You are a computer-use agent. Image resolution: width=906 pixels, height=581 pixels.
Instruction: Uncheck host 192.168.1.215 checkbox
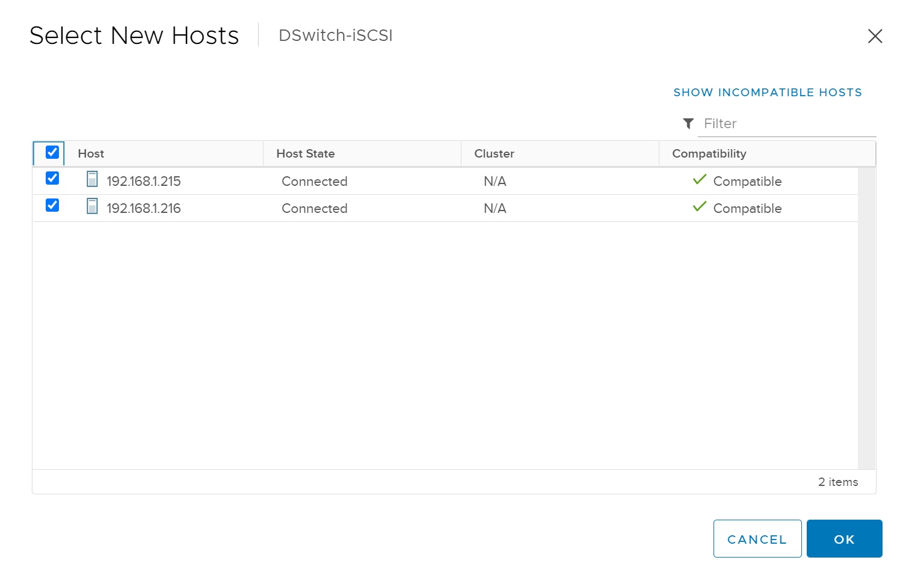52,179
